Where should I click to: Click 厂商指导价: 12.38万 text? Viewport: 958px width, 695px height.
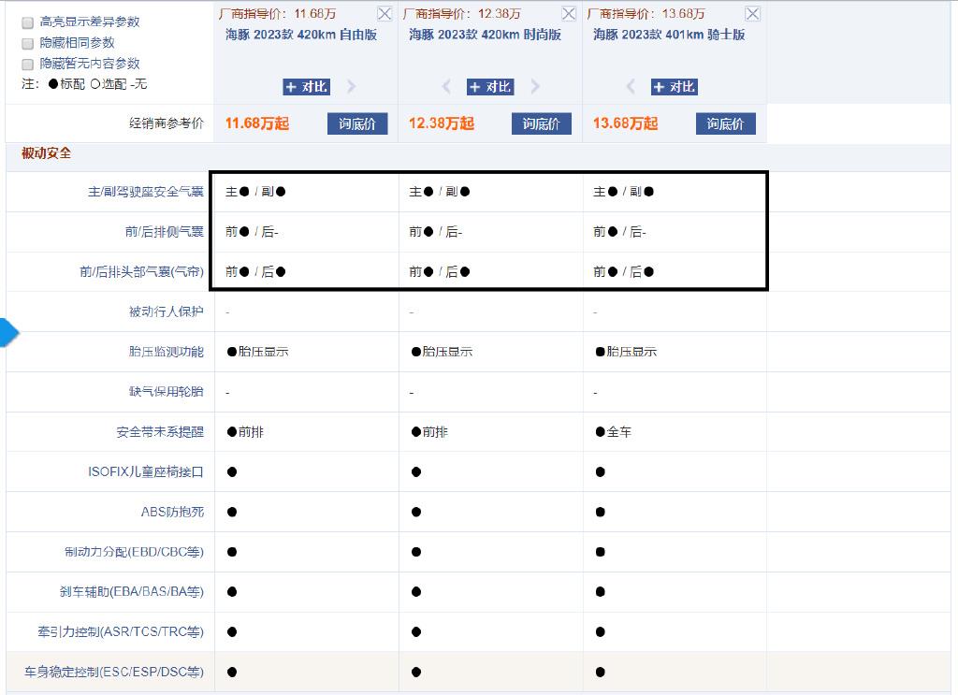tap(462, 14)
